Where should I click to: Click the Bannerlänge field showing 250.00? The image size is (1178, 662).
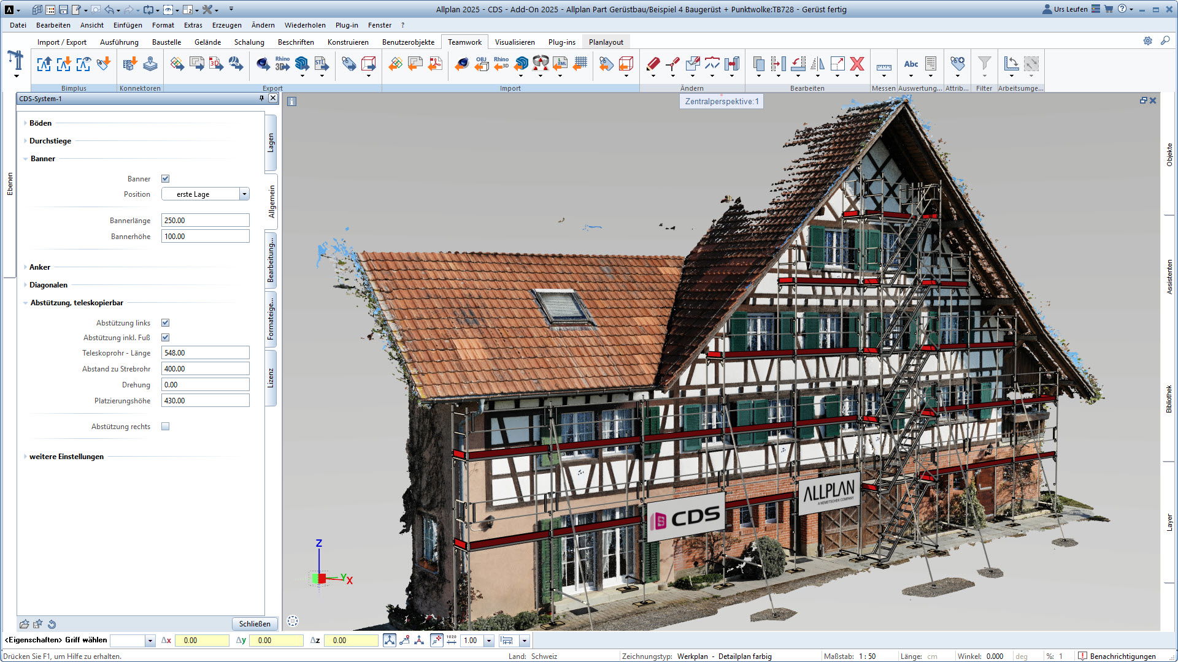(205, 221)
